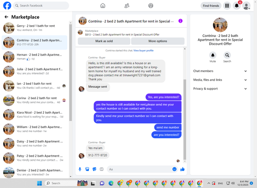
Task: Open volume control in system tray
Action: coord(233,183)
